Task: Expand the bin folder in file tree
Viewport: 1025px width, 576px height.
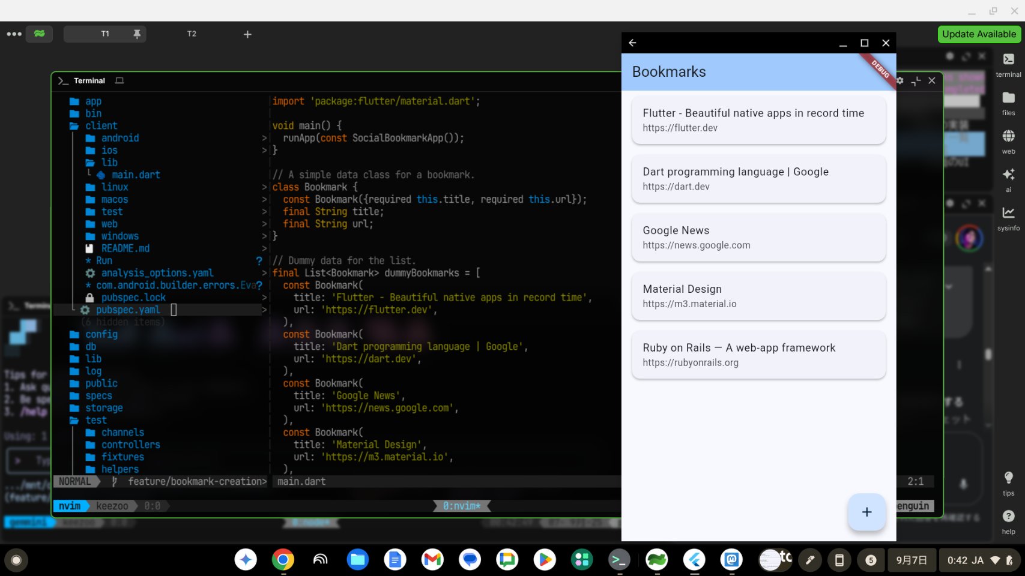Action: tap(86, 113)
